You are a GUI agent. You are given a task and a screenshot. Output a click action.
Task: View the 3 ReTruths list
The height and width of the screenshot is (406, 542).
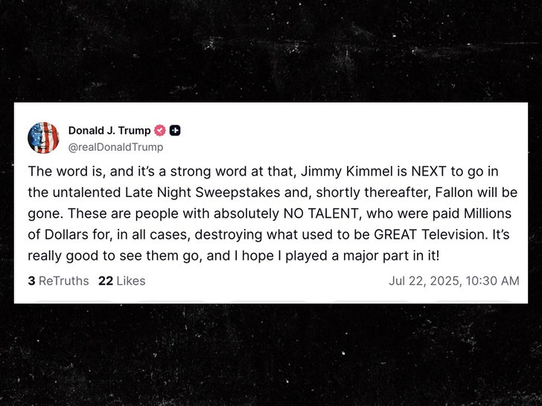pos(58,280)
